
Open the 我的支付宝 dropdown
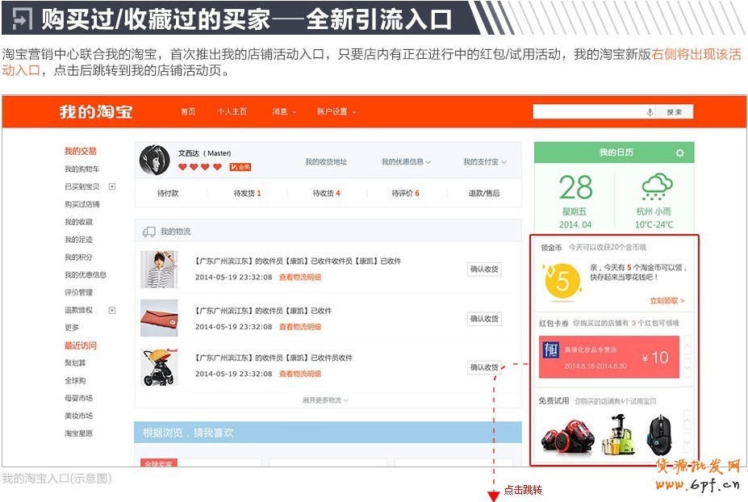[x=484, y=162]
